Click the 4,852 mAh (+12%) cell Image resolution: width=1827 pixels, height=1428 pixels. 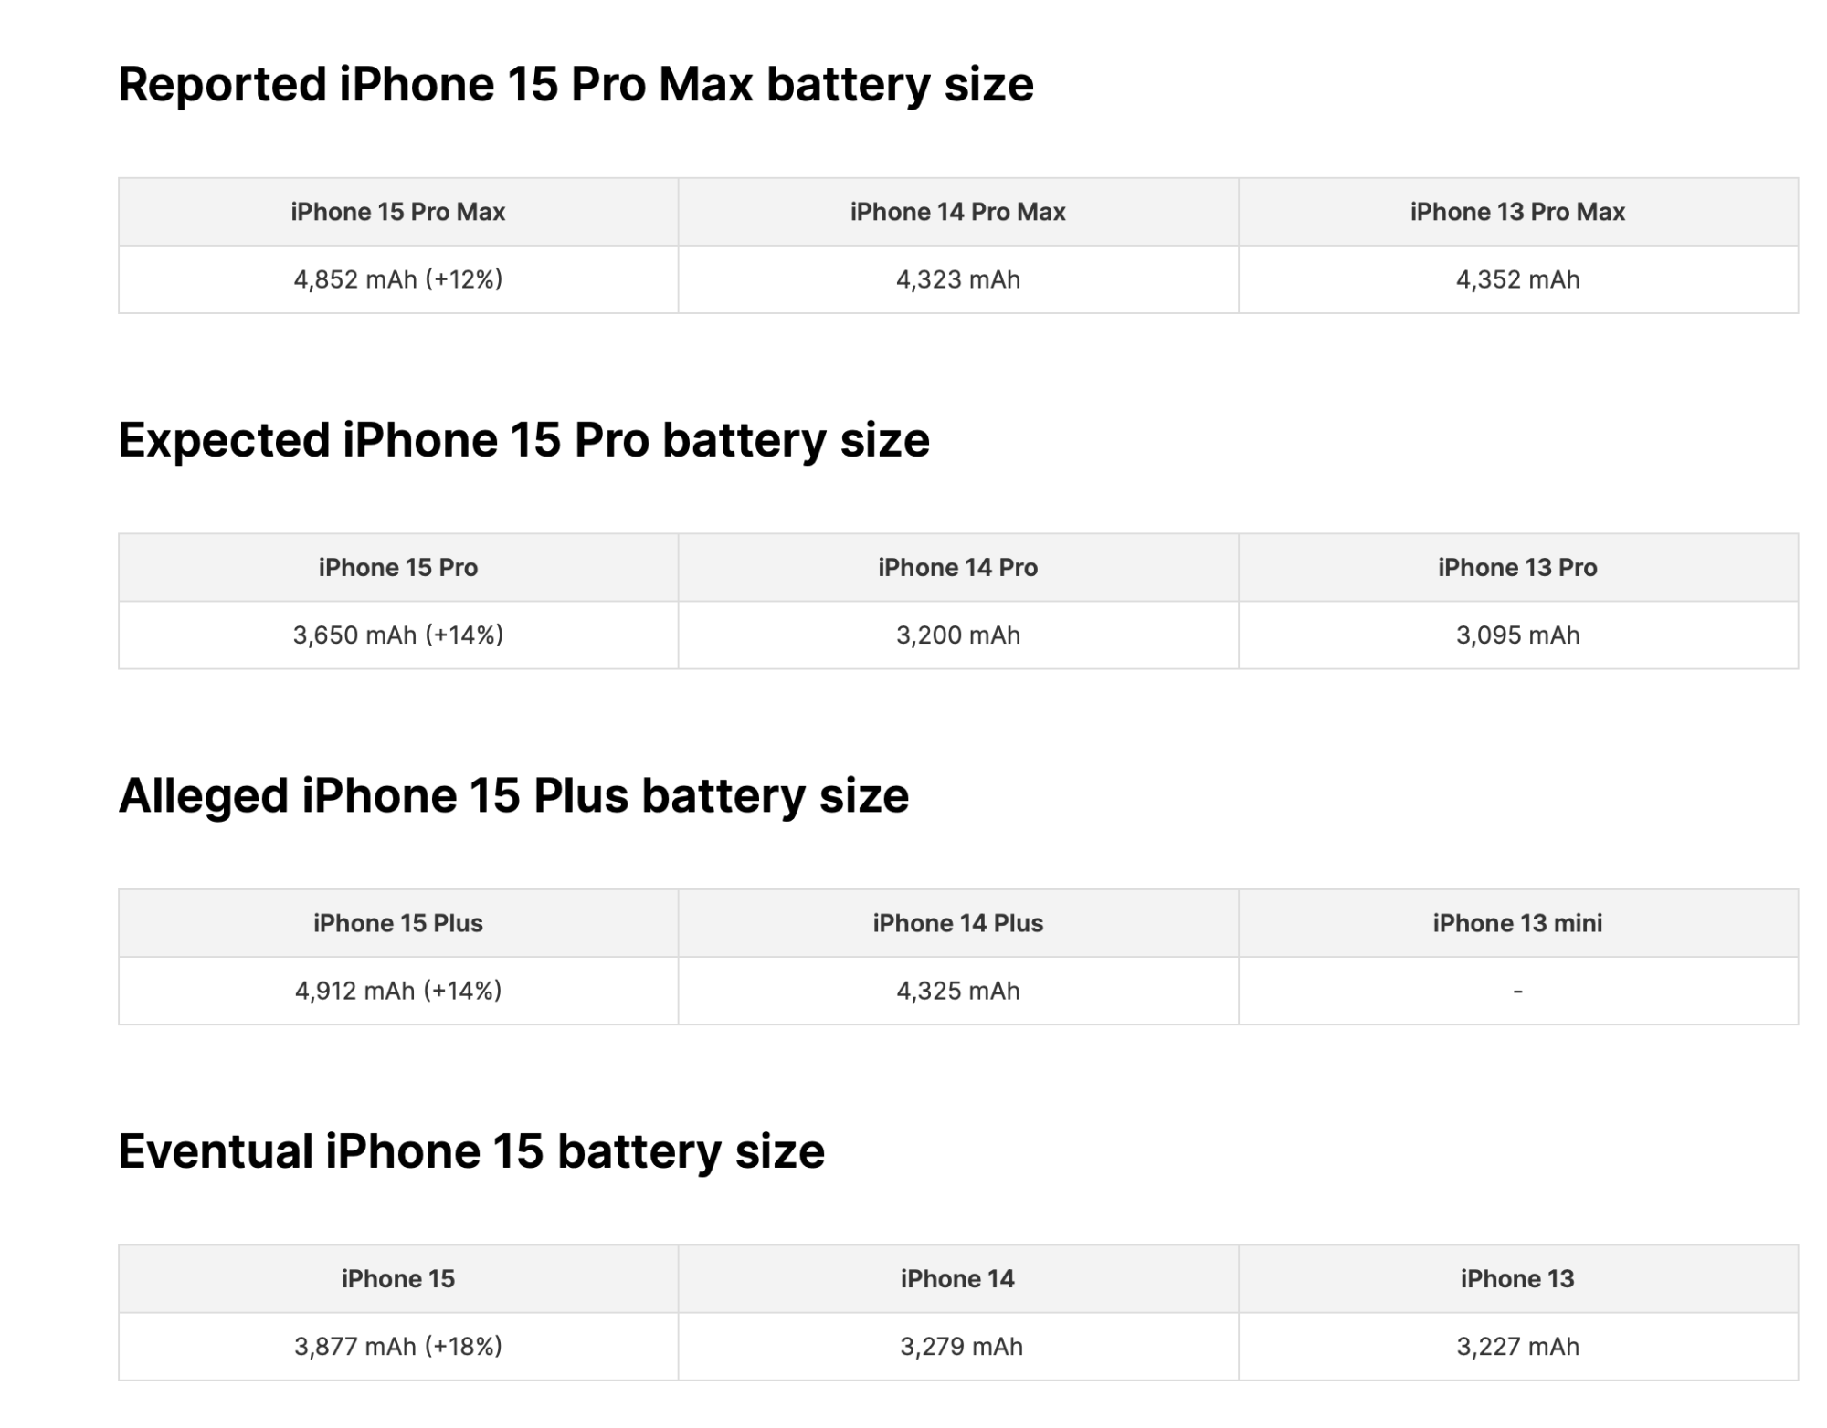(398, 279)
